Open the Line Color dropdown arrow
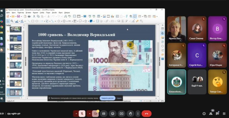This screenshot has width=229, height=118. click(19, 21)
